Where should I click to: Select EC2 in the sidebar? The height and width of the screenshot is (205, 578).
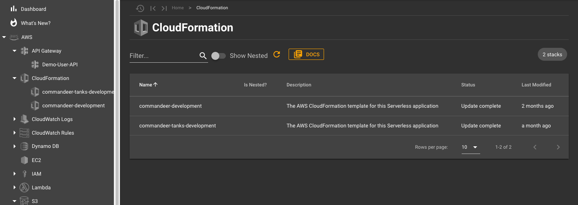(36, 160)
